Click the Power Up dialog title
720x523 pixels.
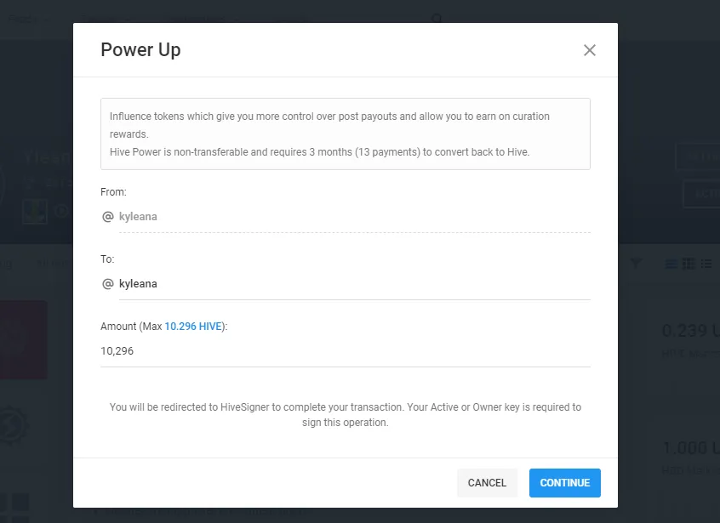[140, 49]
